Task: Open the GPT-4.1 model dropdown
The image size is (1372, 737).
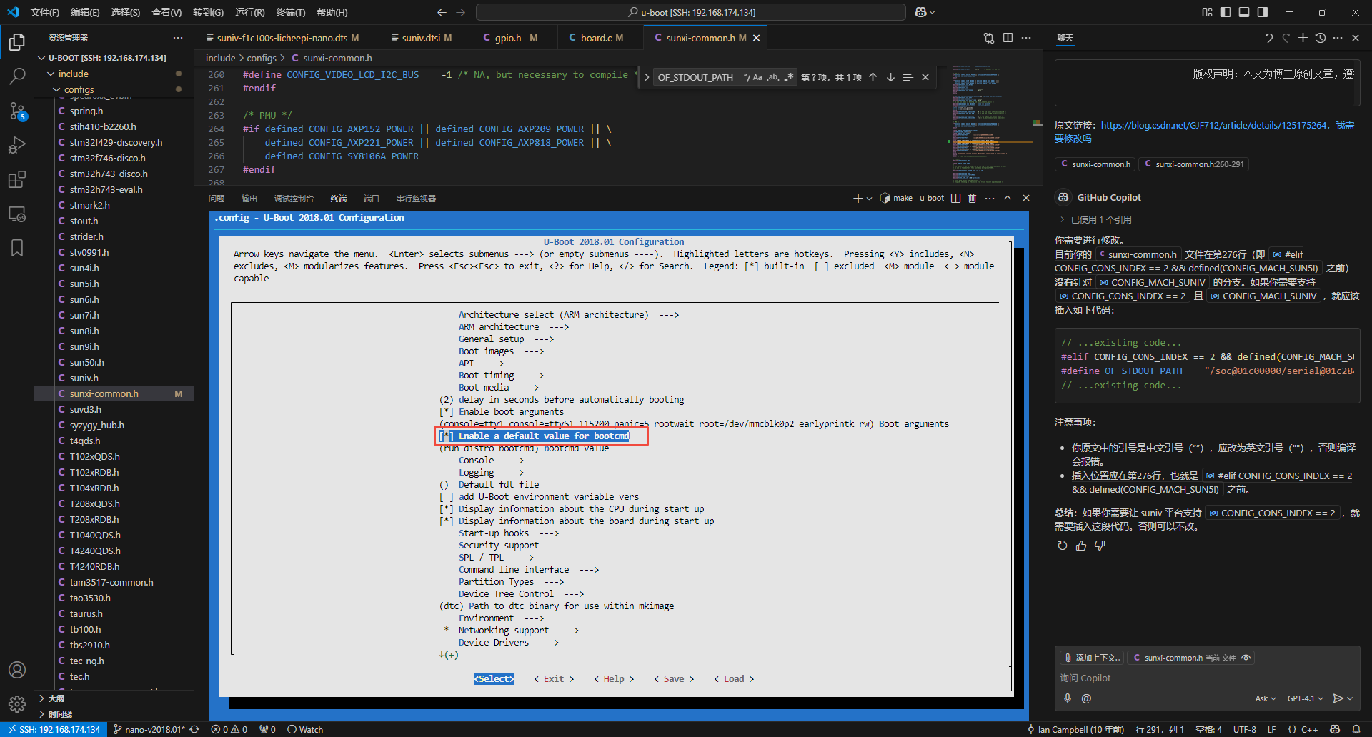Action: 1305,698
